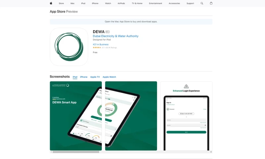
Task: Open the Mac menu
Action: coord(72,3)
